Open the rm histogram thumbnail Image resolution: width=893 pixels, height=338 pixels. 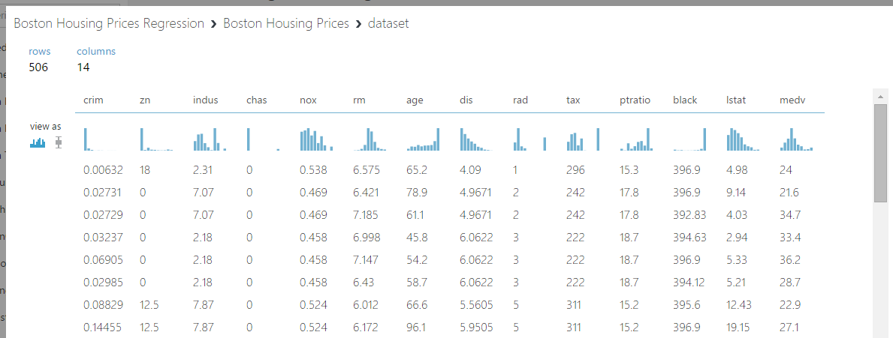click(x=370, y=139)
